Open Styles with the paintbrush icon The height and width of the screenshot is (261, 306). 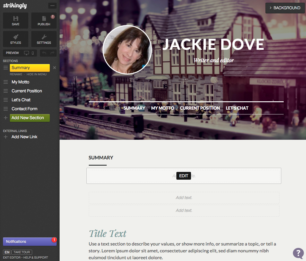click(15, 39)
